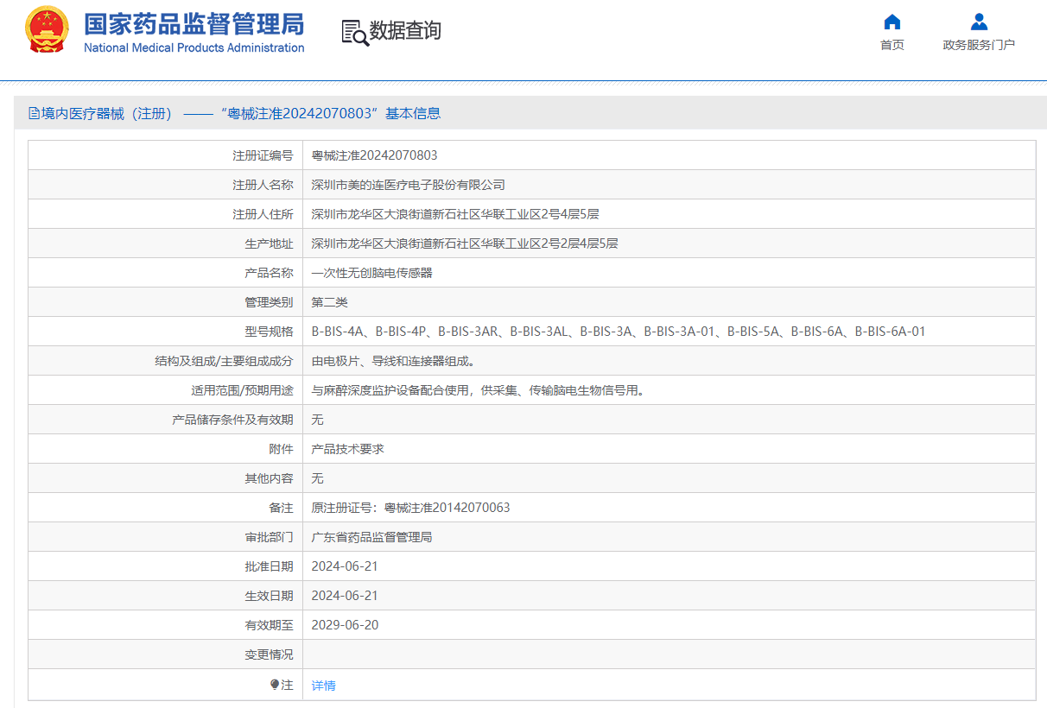Select the 生效日期 value 2024-06-21

tap(345, 596)
